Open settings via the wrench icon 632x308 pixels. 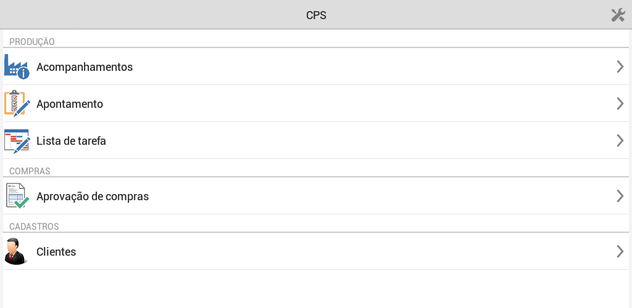[x=618, y=15]
